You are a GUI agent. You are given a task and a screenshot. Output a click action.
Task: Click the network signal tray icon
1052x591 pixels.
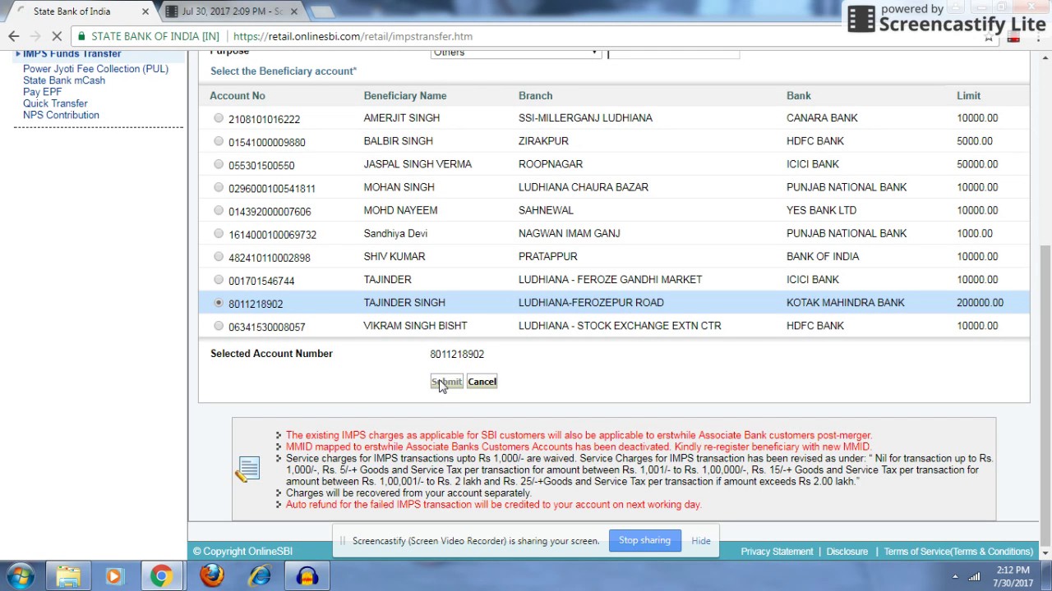[x=974, y=576]
